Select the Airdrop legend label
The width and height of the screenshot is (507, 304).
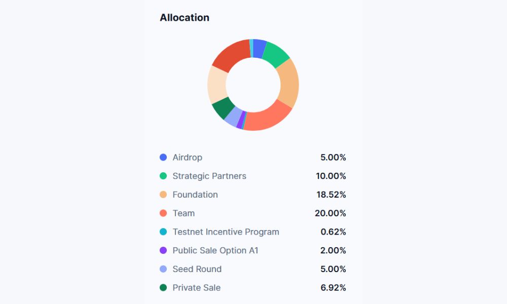tap(187, 158)
